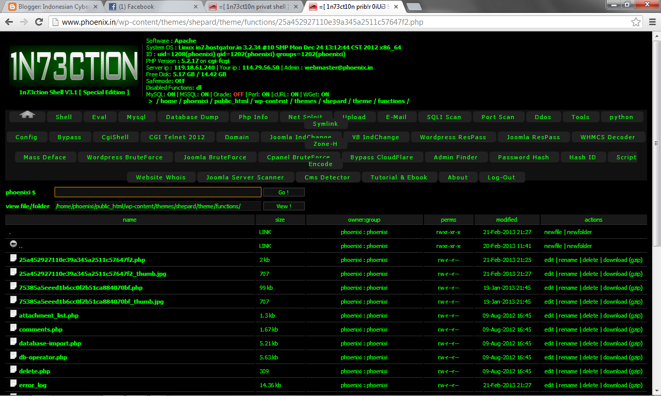Image resolution: width=661 pixels, height=396 pixels.
Task: Click file icon for database-import.php
Action: (x=13, y=341)
